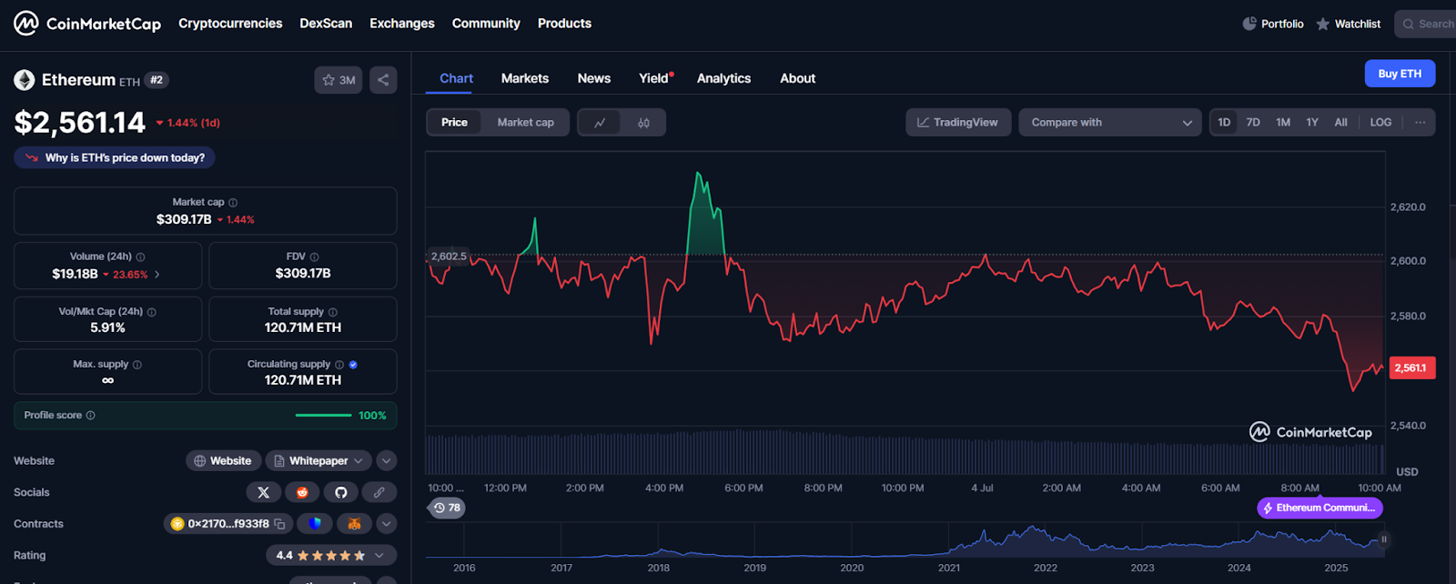This screenshot has height=584, width=1456.
Task: Click the verified badge by Circulating supply
Action: (x=353, y=365)
